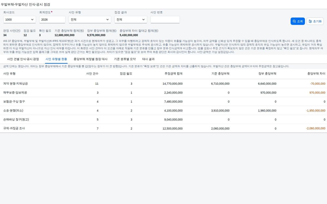327x204 pixels.
Task: Click the 5,430,000,000 차이 절대값 합계 value
Action: (x=129, y=35)
